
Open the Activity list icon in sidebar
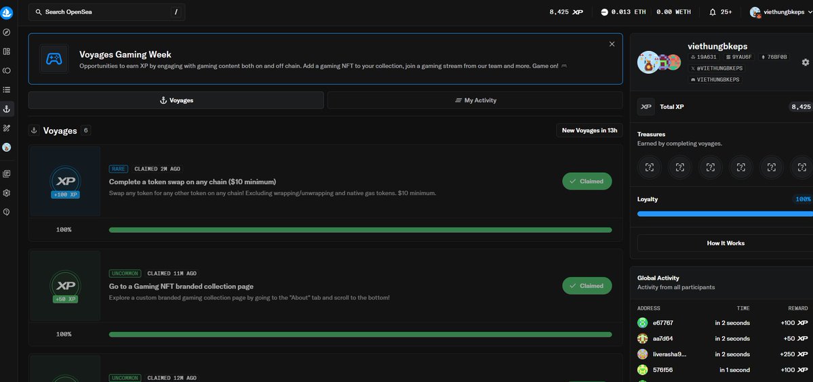click(7, 89)
